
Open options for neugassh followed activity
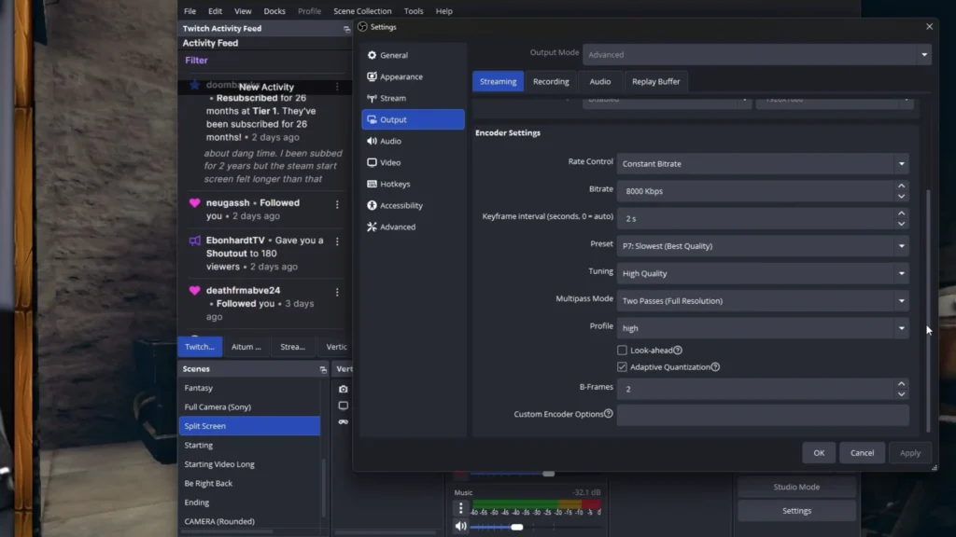(337, 204)
